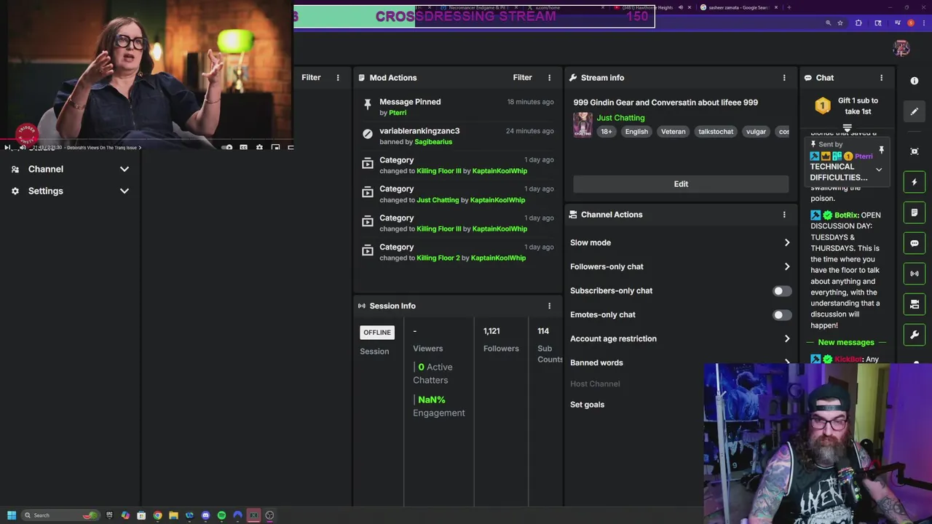The width and height of the screenshot is (932, 524).
Task: Open Channel Actions panel options menu
Action: tap(784, 215)
